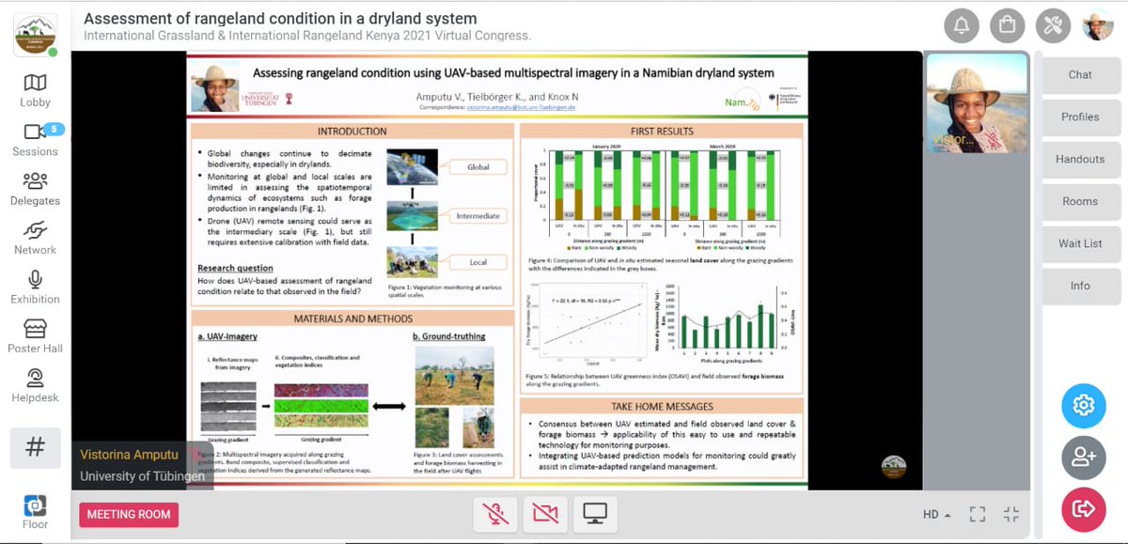Open the blue settings gear button

point(1084,406)
